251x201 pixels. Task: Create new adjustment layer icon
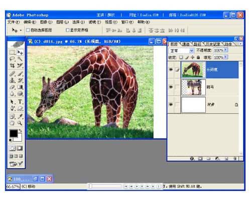click(217, 158)
